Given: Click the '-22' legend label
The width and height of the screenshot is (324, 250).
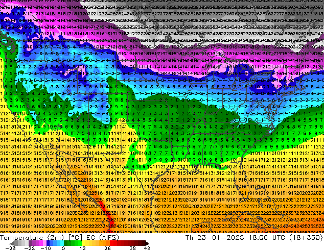Looking at the screenshot, I should 29,248.
